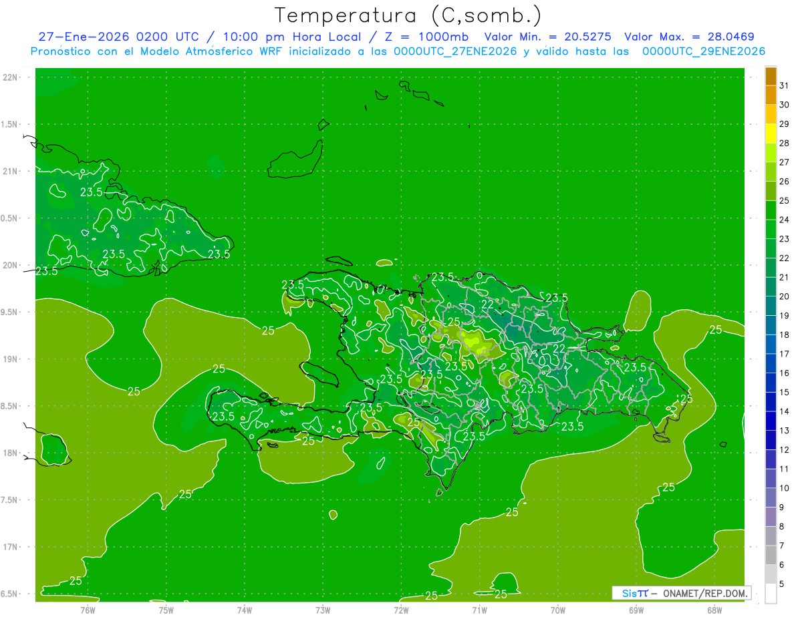Click the 15 label on the color bar
Viewport: 802px width, 619px height.
pos(785,393)
